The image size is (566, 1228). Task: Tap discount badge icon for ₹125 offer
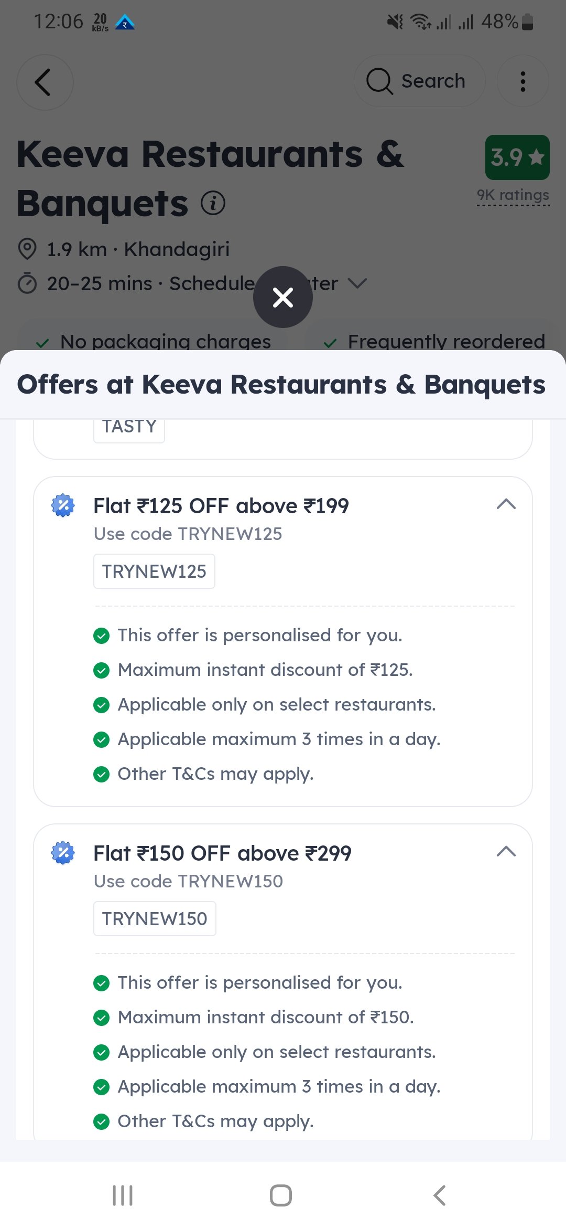coord(63,505)
